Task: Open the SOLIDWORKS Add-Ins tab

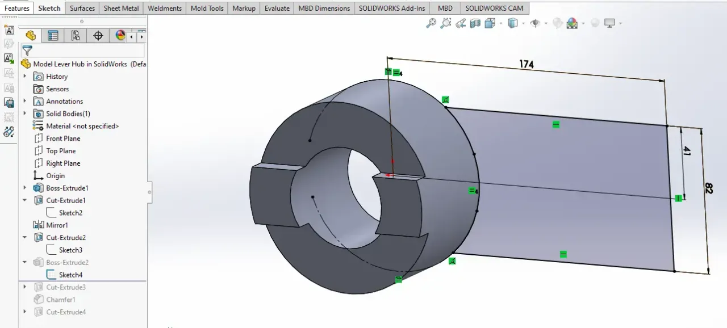Action: point(392,9)
